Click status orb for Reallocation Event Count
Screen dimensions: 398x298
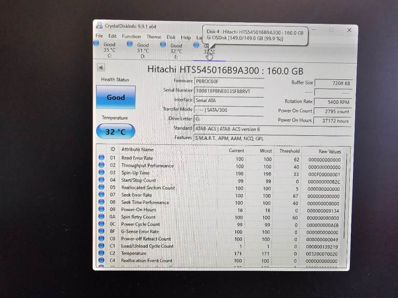(x=102, y=260)
